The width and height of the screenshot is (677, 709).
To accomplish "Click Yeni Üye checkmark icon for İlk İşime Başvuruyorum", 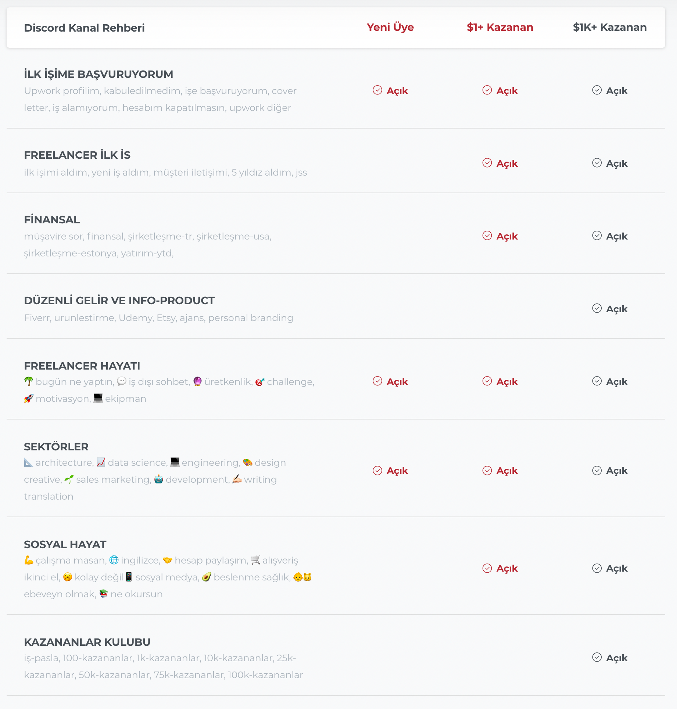I will click(377, 90).
